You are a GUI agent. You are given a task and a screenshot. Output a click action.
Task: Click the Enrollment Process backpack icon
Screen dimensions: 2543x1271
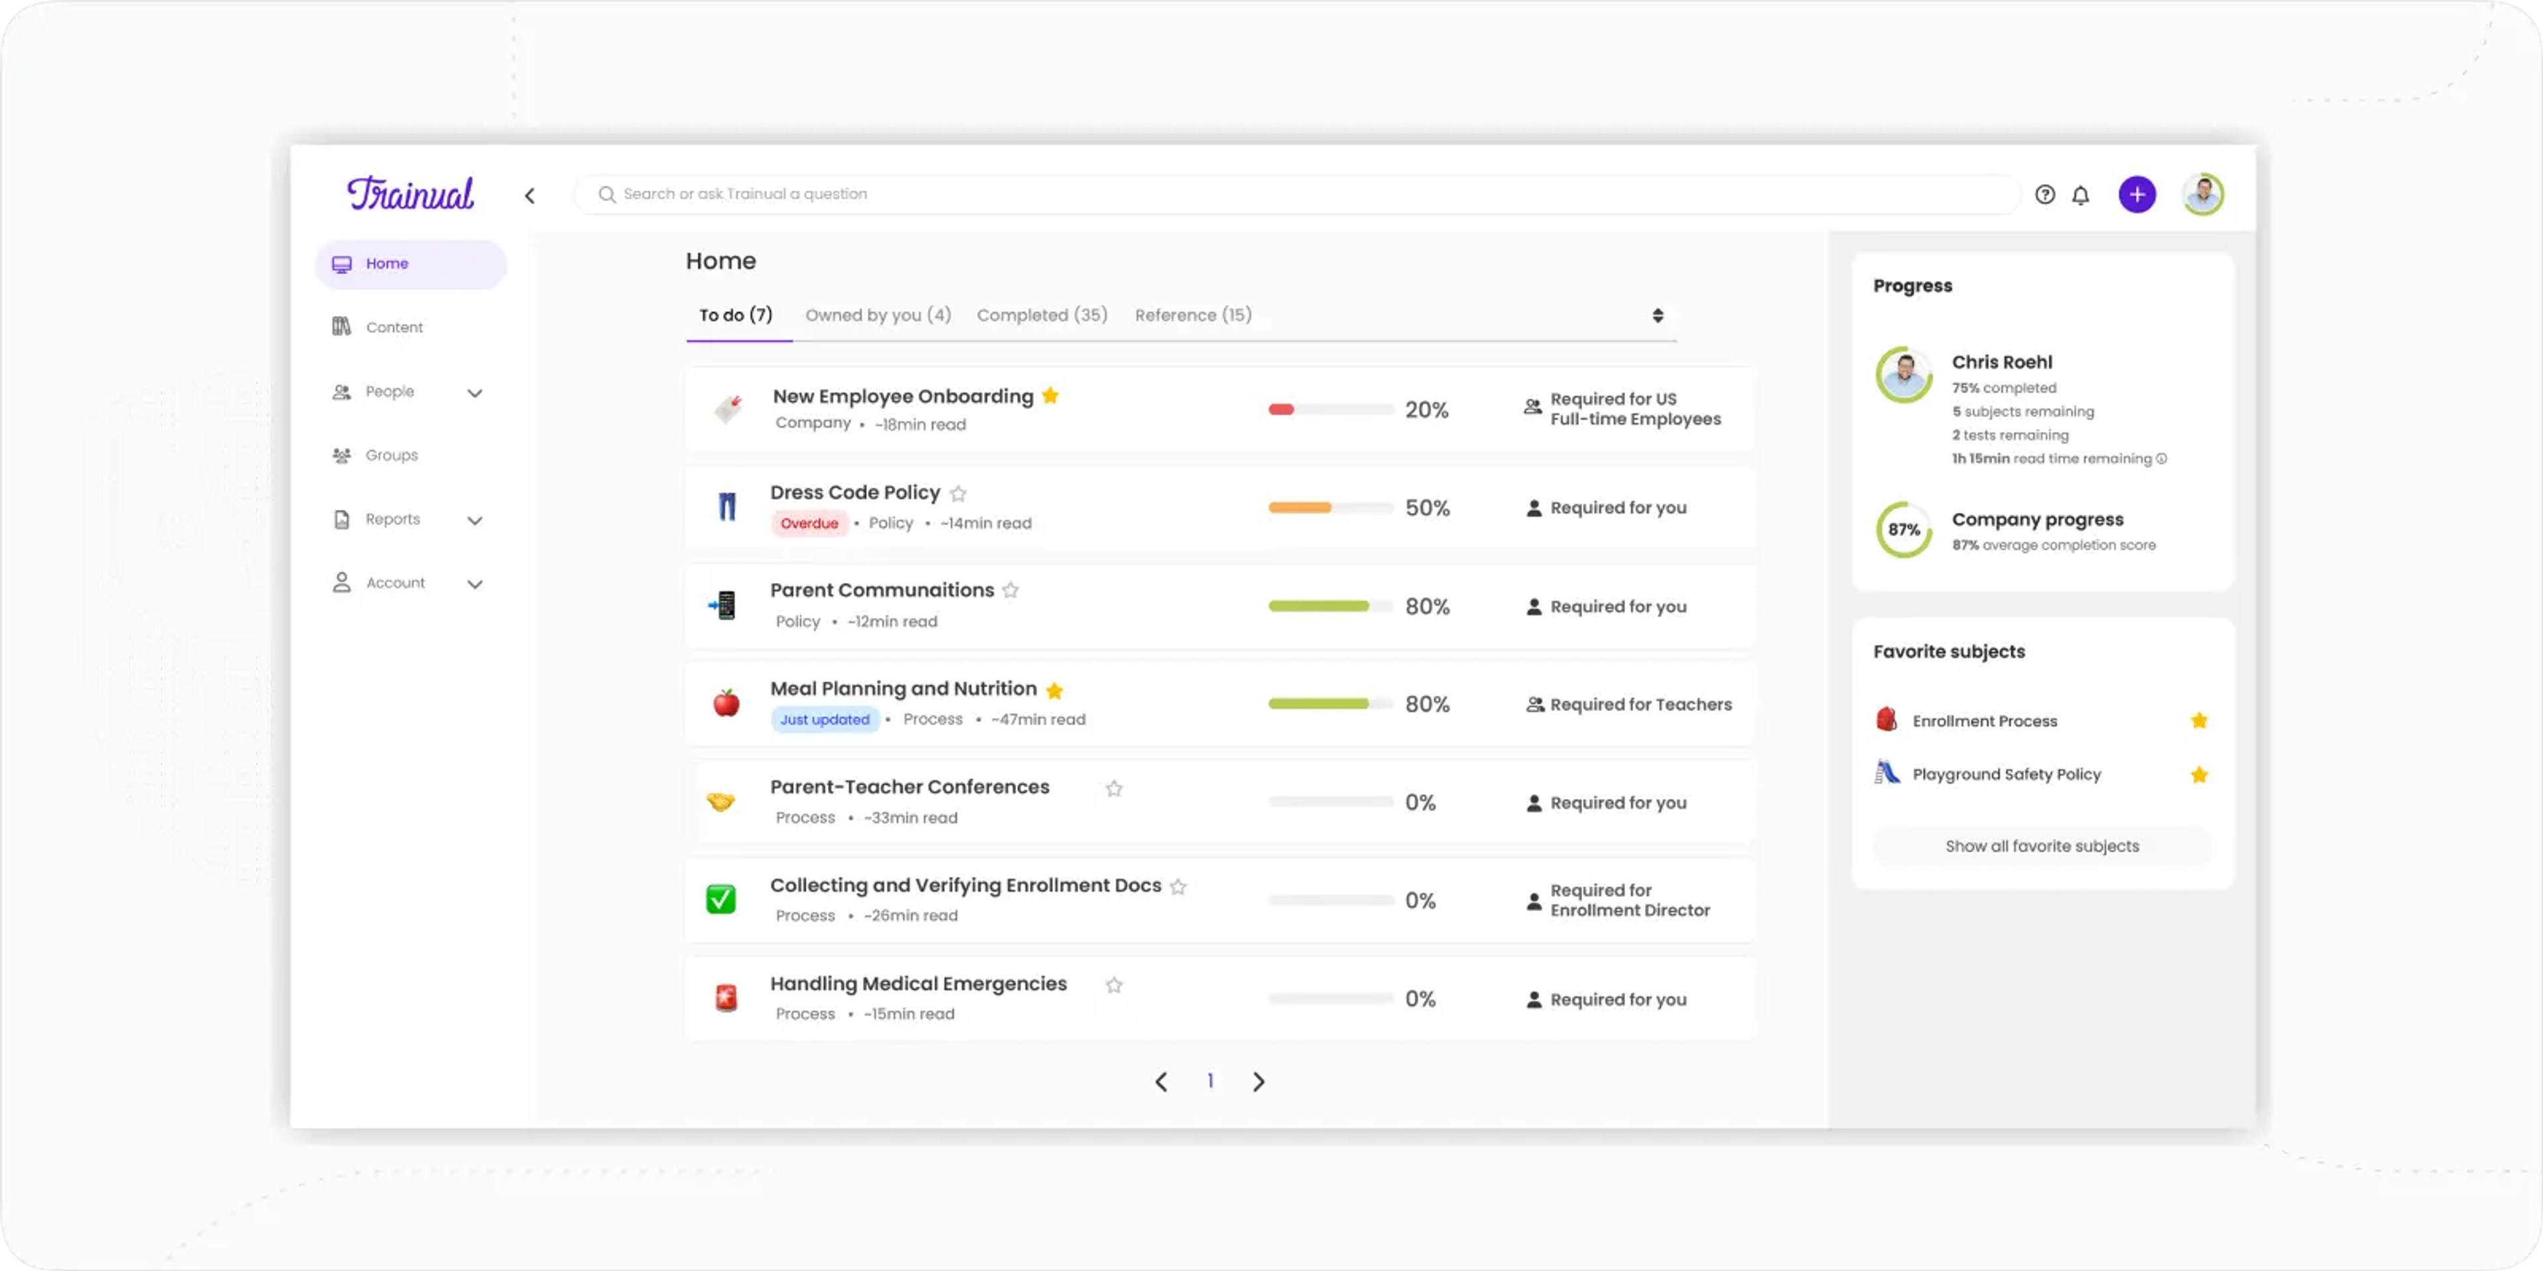[1887, 720]
